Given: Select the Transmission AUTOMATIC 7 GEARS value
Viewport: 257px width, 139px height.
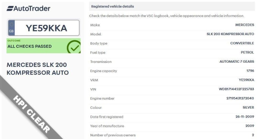Looking at the screenshot, I should [237, 62].
